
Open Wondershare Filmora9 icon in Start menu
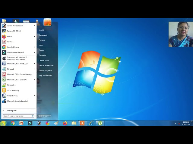4,52
